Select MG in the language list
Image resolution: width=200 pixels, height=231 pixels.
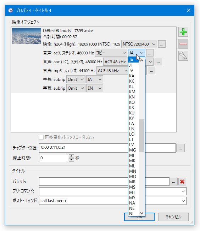pos(134,150)
